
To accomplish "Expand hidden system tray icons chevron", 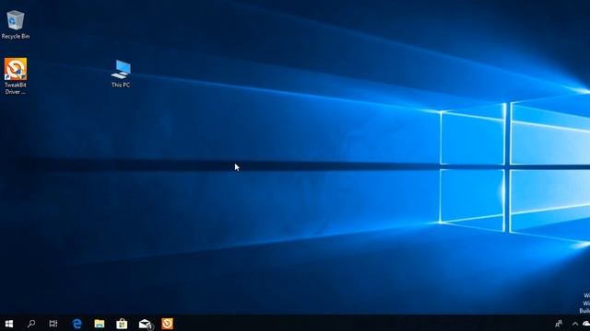I will 575,324.
